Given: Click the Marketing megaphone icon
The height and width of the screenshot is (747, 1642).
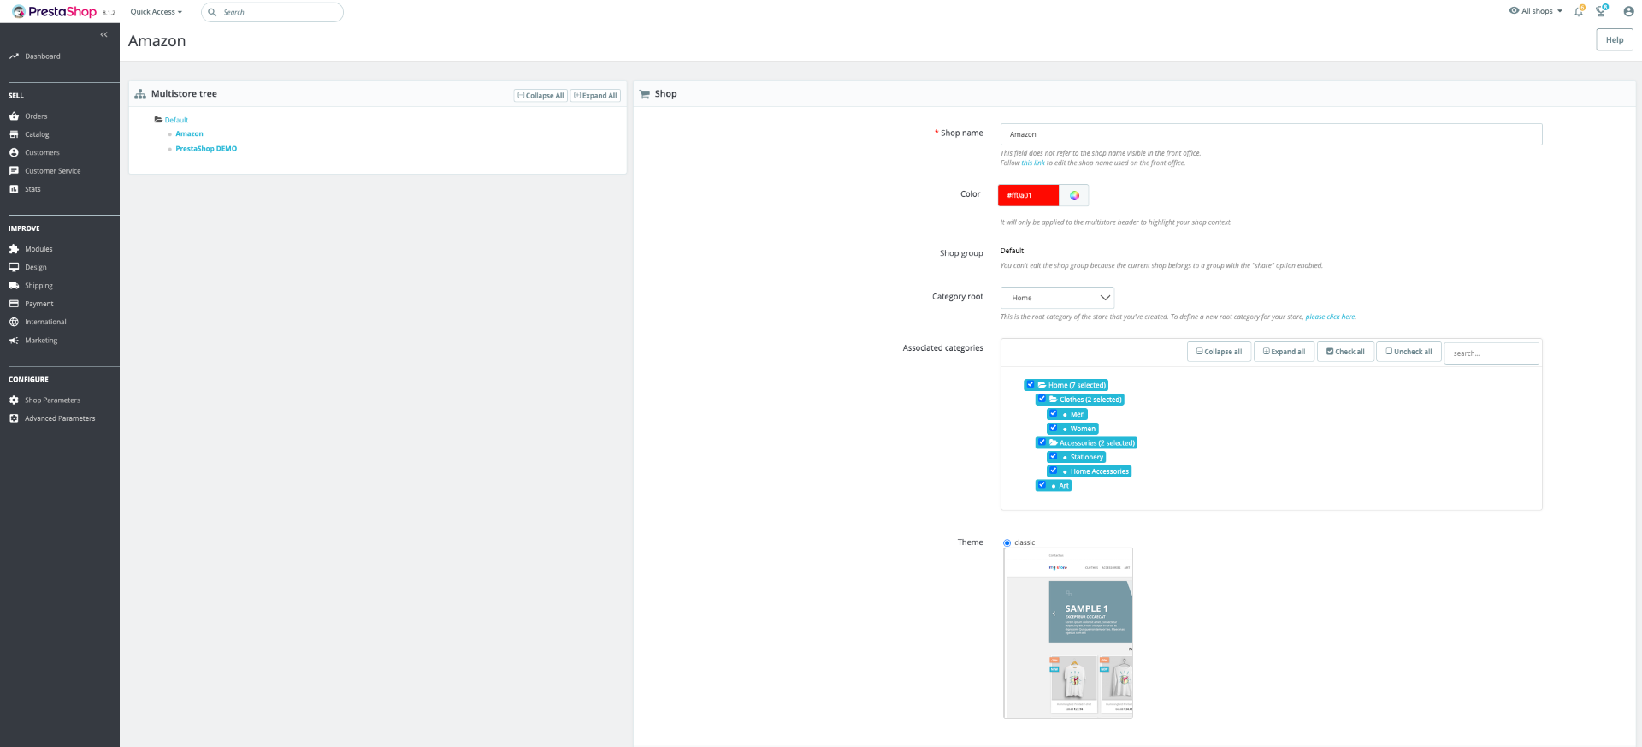Looking at the screenshot, I should [14, 341].
